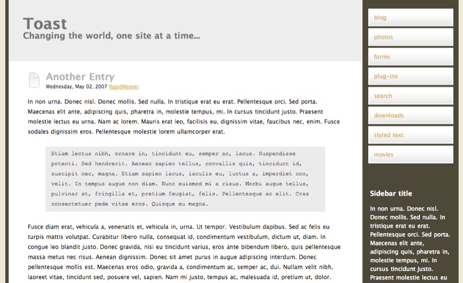Image resolution: width=463 pixels, height=283 pixels.
Task: Click the Wednesday, May 02, 2007 date
Action: pos(76,87)
